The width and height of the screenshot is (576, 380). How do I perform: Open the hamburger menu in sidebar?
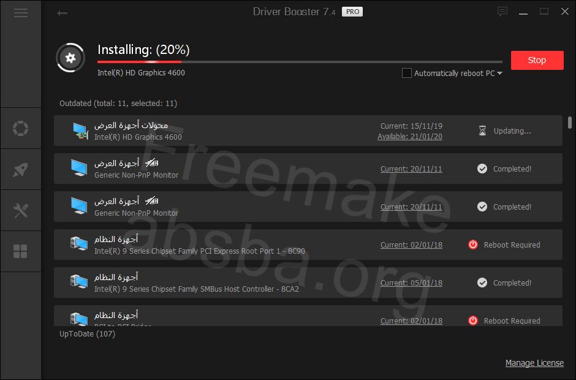[21, 13]
